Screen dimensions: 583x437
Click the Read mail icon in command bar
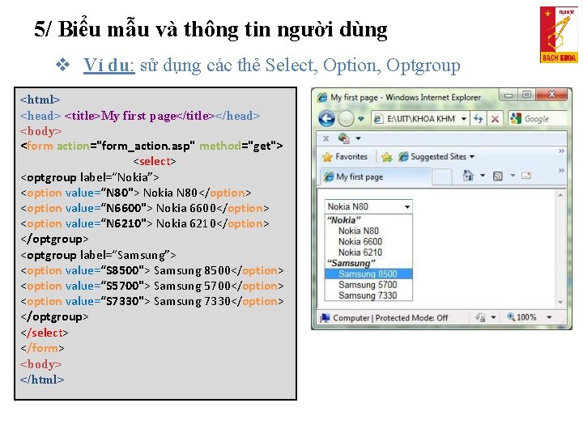[x=526, y=176]
